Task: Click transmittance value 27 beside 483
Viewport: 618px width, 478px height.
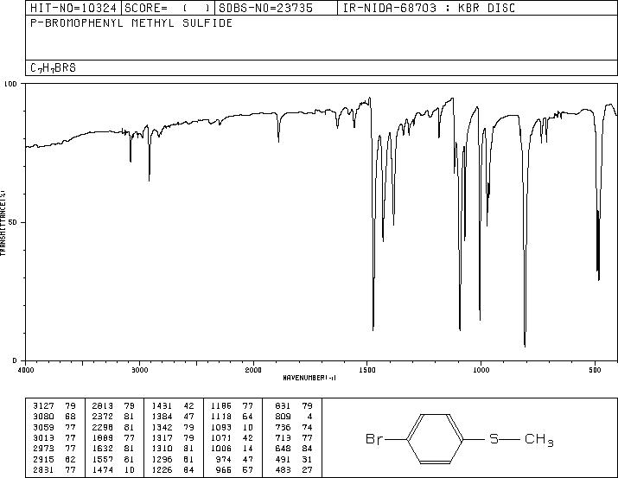Action: tap(307, 469)
